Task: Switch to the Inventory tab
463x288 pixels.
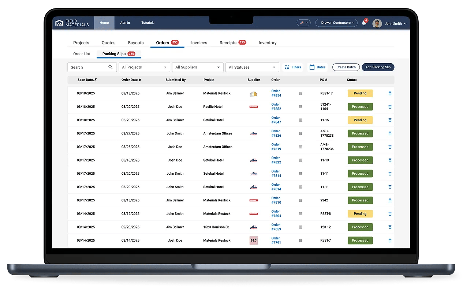Action: (x=268, y=43)
